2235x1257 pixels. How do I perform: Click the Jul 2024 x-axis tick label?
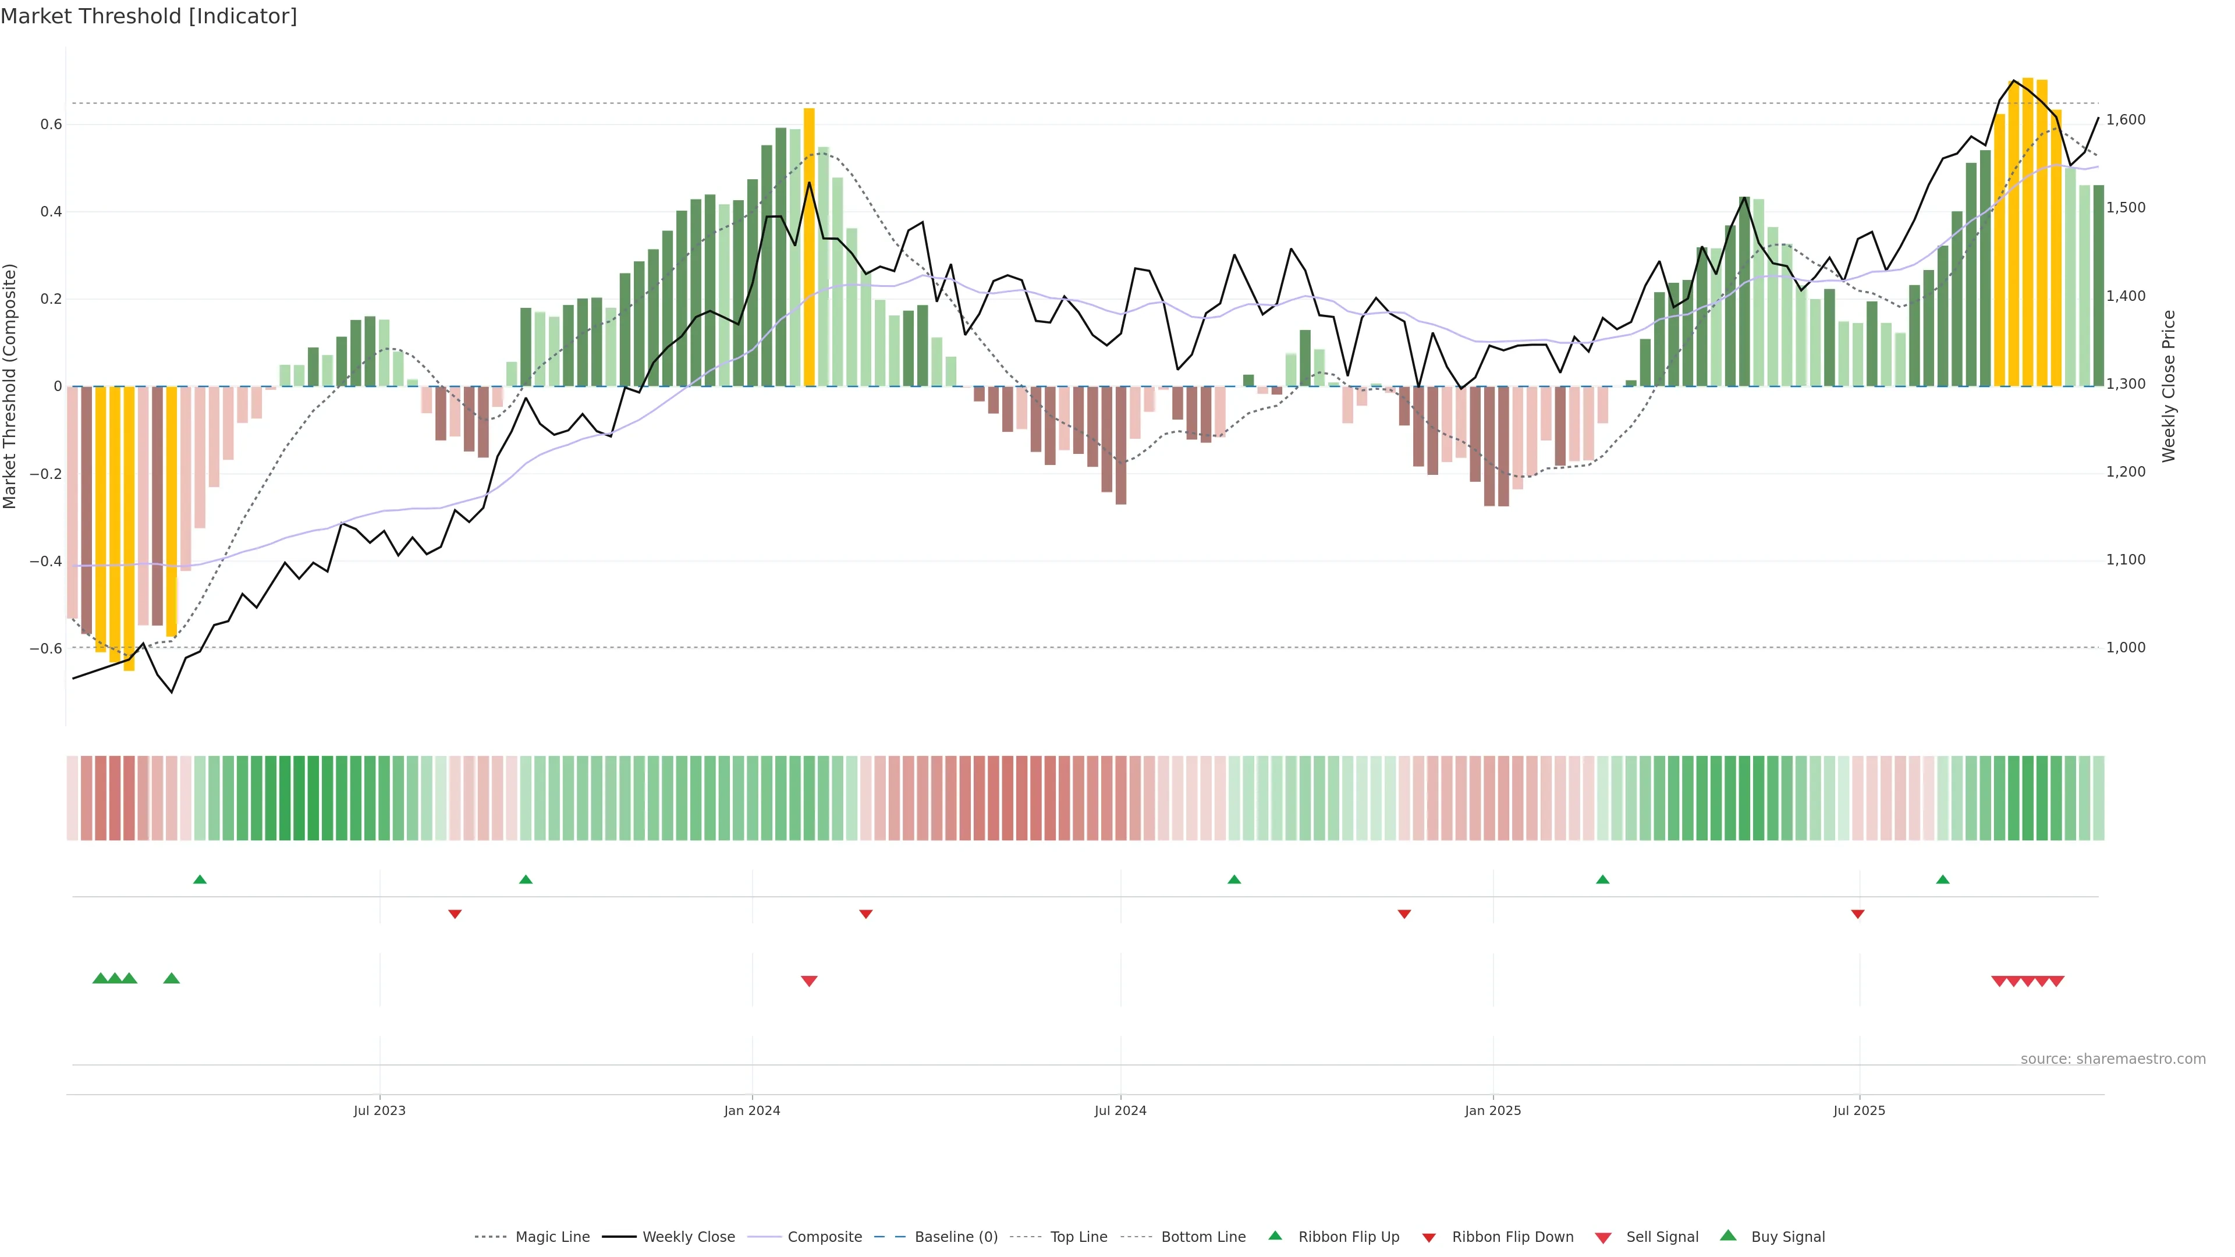[x=1120, y=1110]
